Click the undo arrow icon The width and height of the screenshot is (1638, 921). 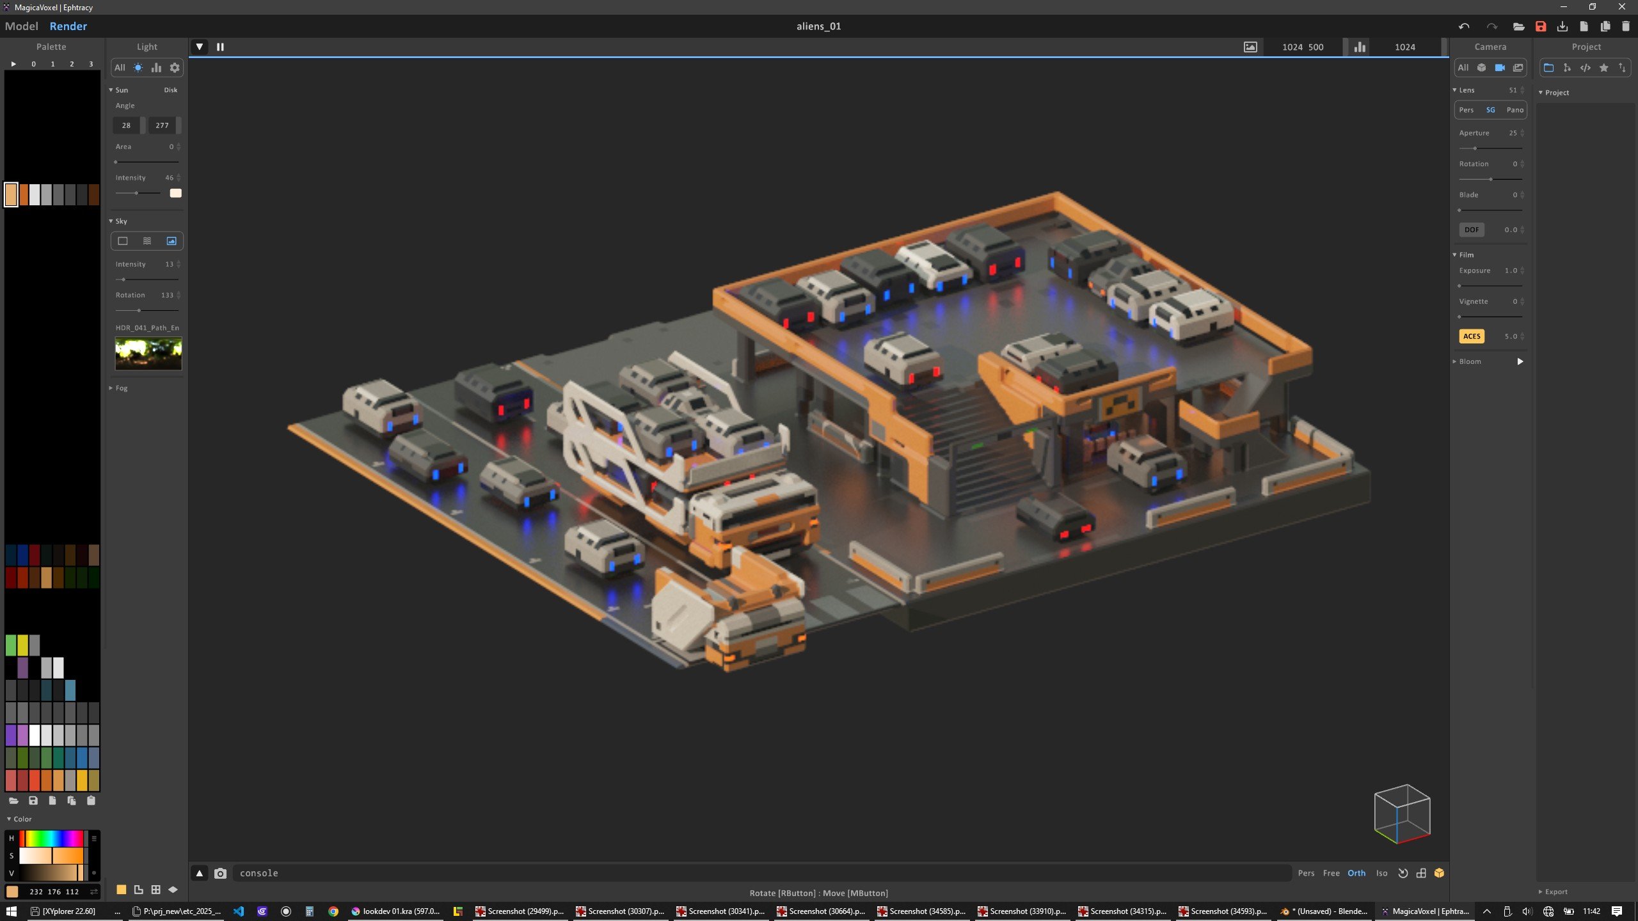pos(1464,26)
